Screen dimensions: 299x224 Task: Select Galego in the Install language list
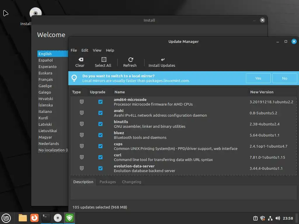53,92
